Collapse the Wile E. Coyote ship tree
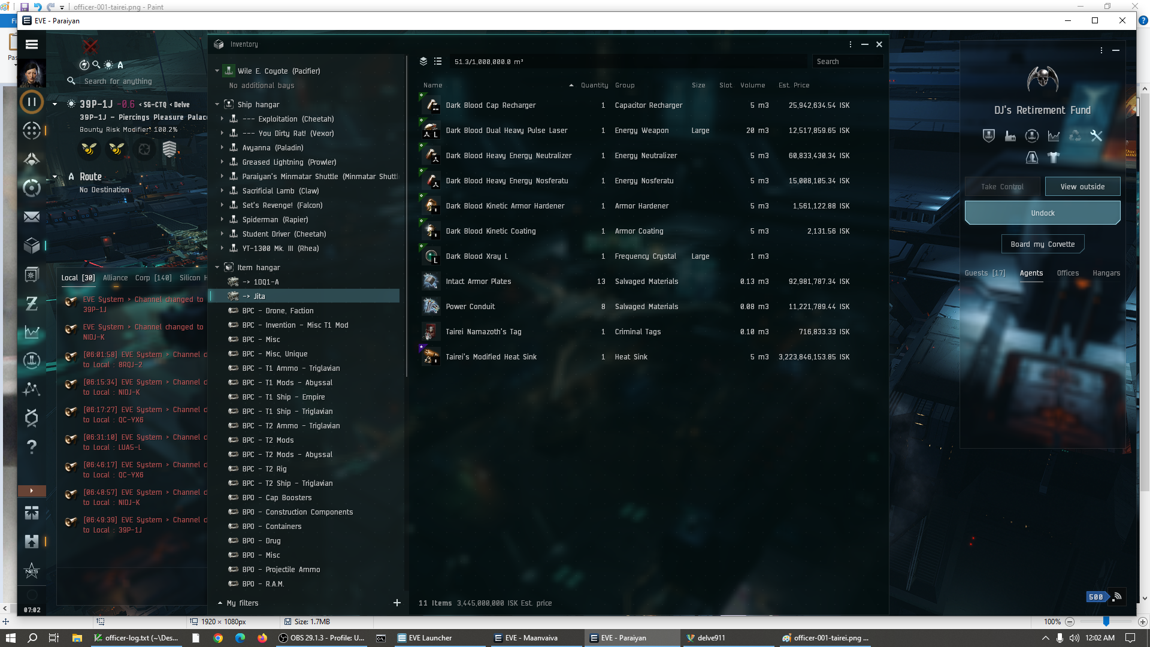Viewport: 1150px width, 647px height. 217,71
